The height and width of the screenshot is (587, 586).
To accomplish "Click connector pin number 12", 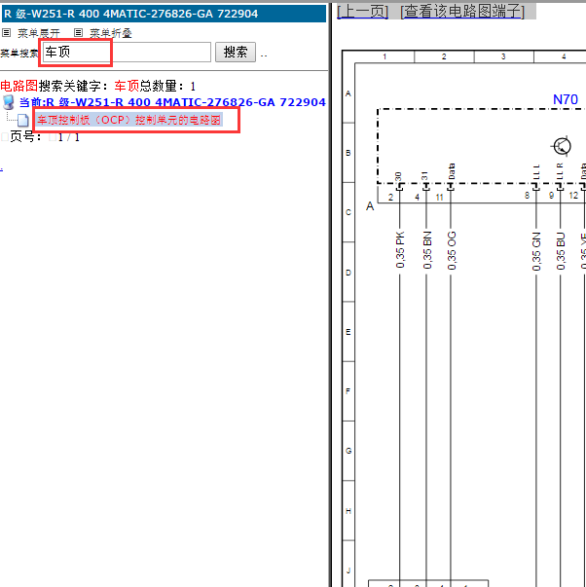I will pyautogui.click(x=573, y=196).
